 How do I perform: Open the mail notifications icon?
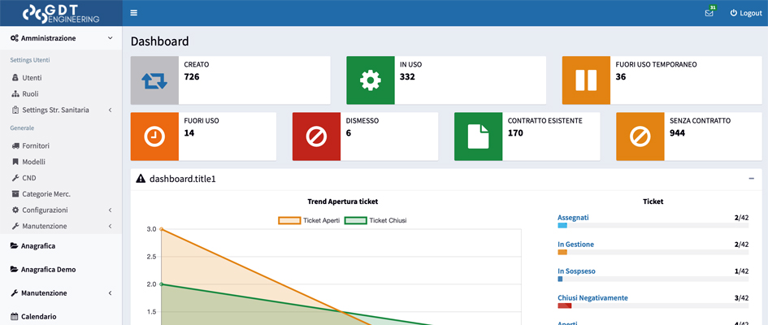coord(709,13)
